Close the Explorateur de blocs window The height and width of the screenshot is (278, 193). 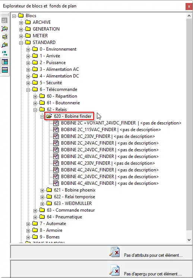188,7
